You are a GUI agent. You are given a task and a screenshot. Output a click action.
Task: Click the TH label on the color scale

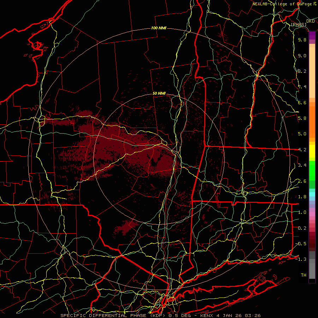click(x=304, y=275)
